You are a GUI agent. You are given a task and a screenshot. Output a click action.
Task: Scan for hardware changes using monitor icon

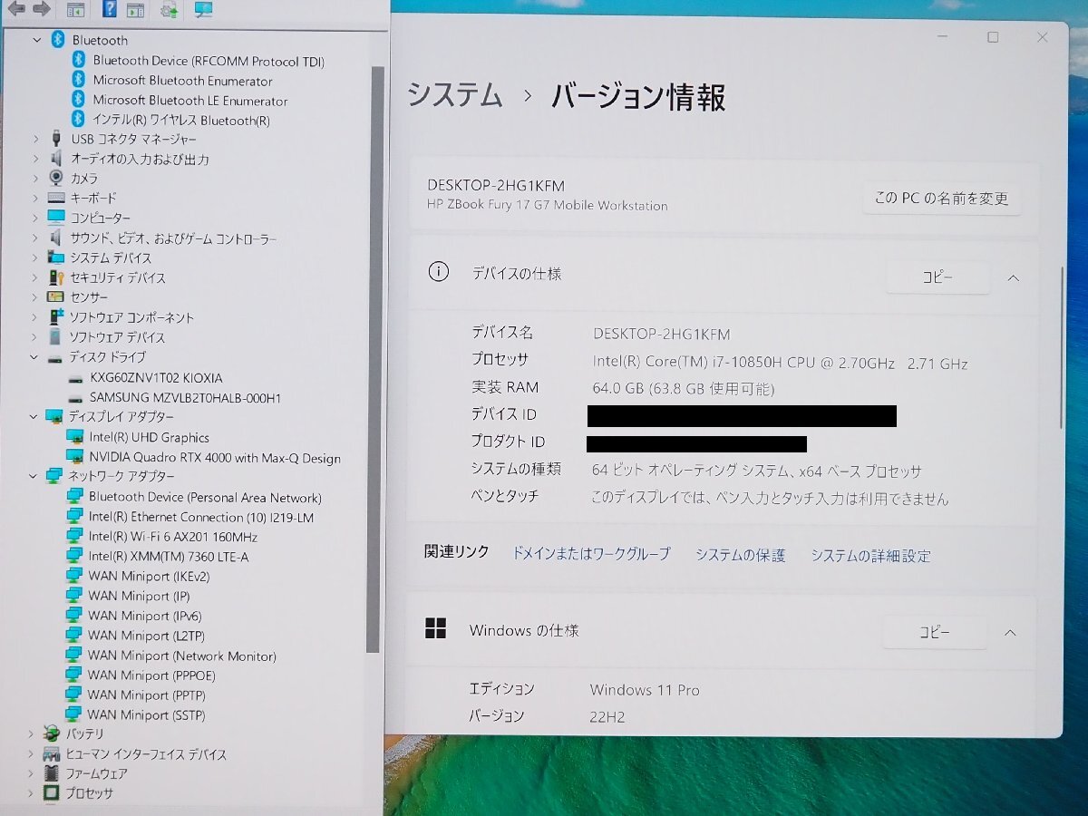(x=203, y=11)
